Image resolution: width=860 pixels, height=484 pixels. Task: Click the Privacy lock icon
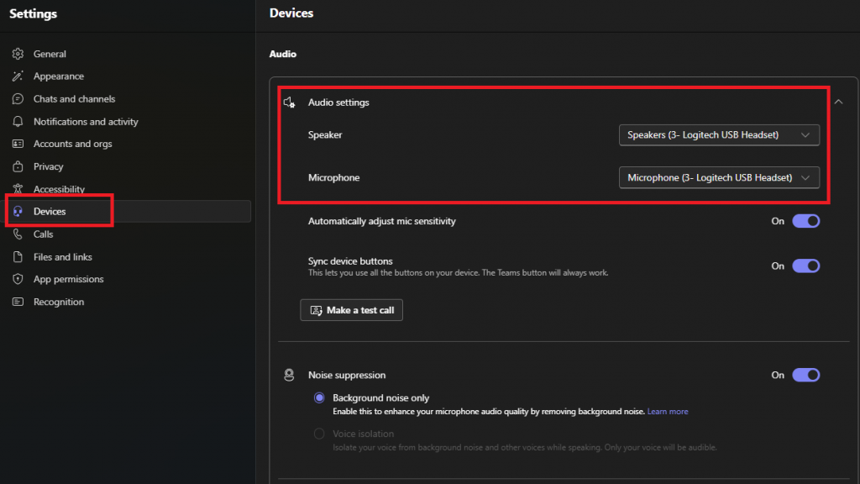coord(18,167)
